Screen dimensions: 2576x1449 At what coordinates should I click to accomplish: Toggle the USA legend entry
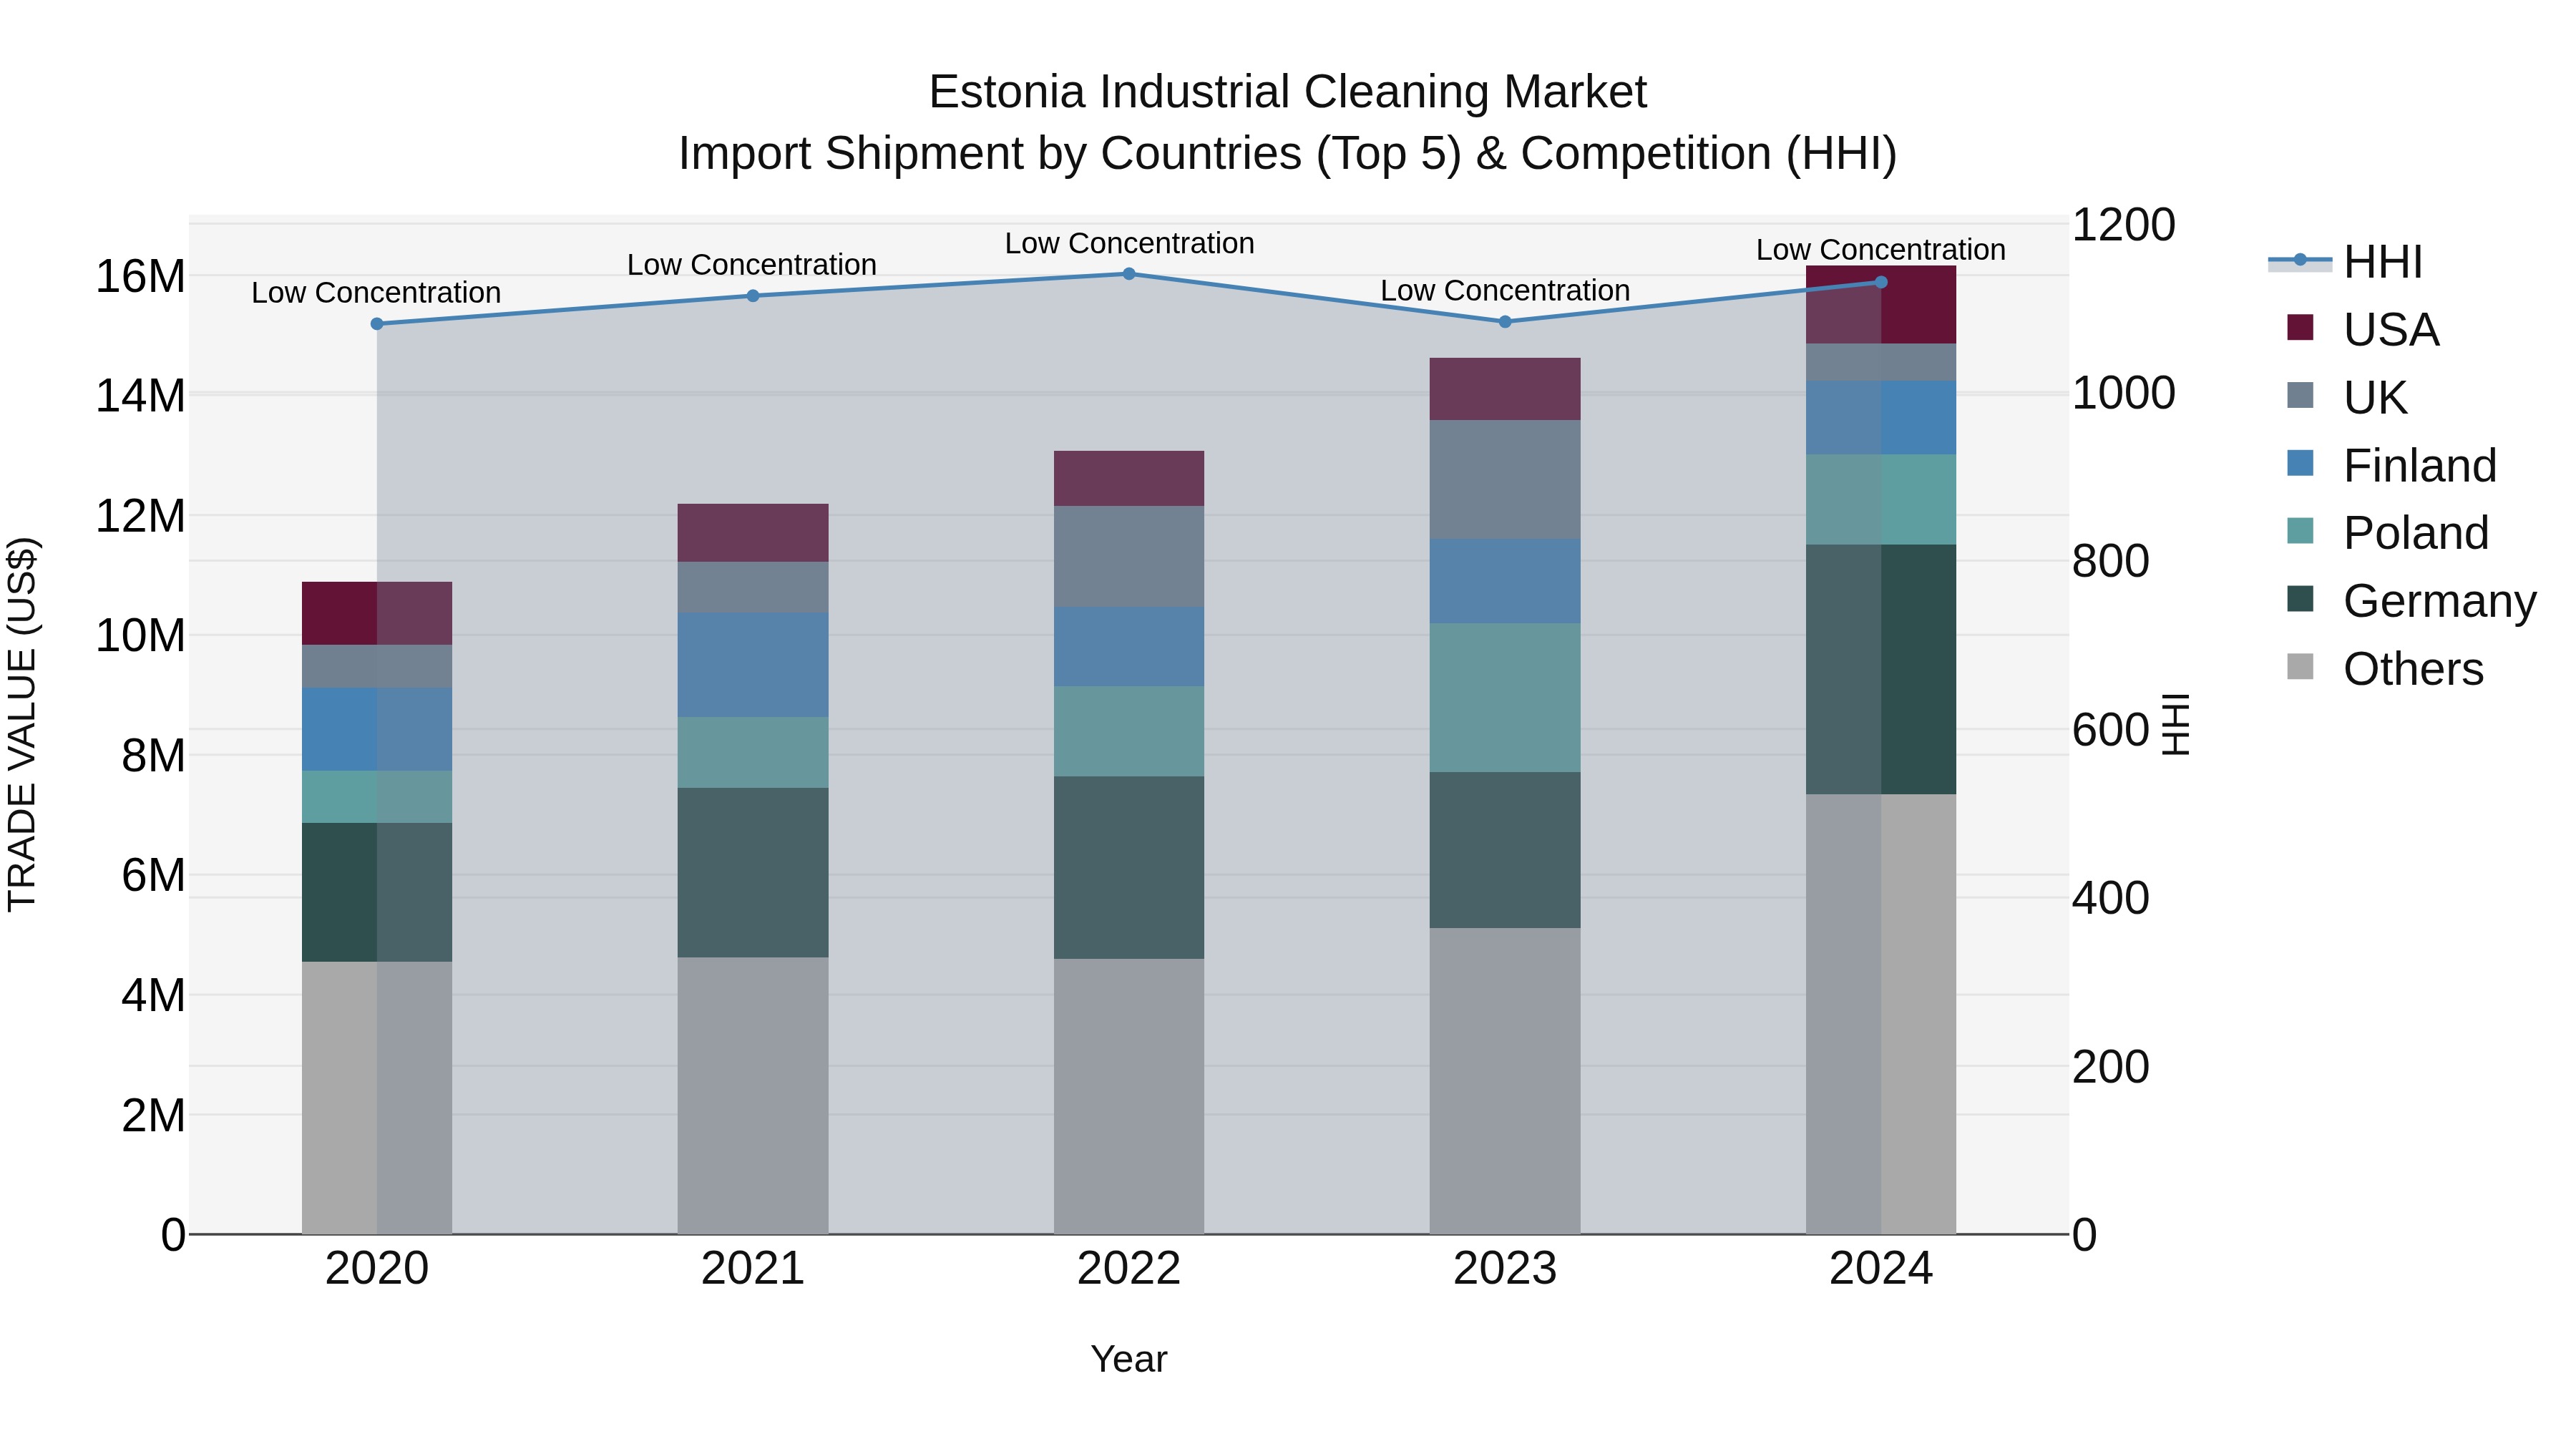2363,329
